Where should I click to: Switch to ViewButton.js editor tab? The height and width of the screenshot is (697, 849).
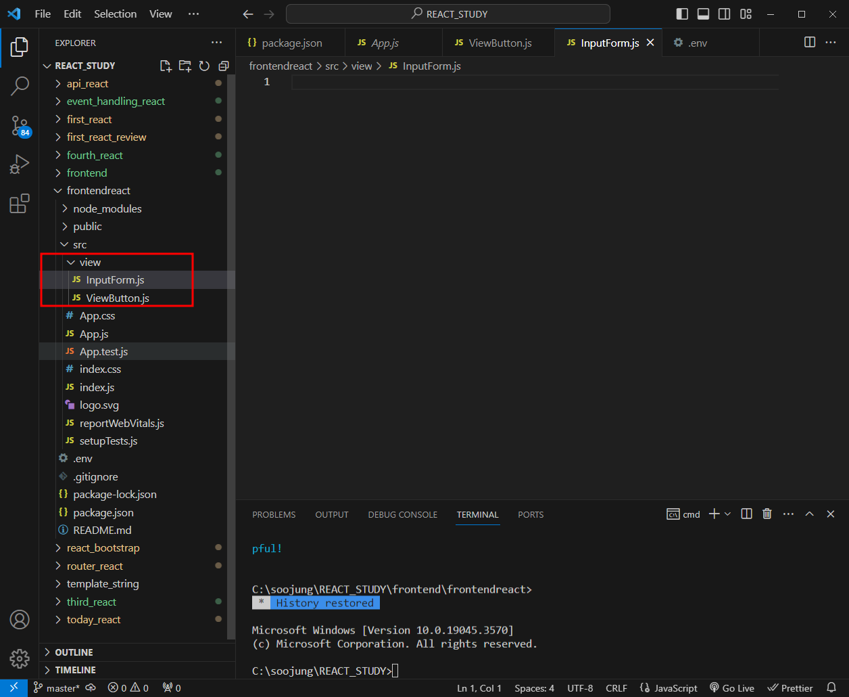500,43
